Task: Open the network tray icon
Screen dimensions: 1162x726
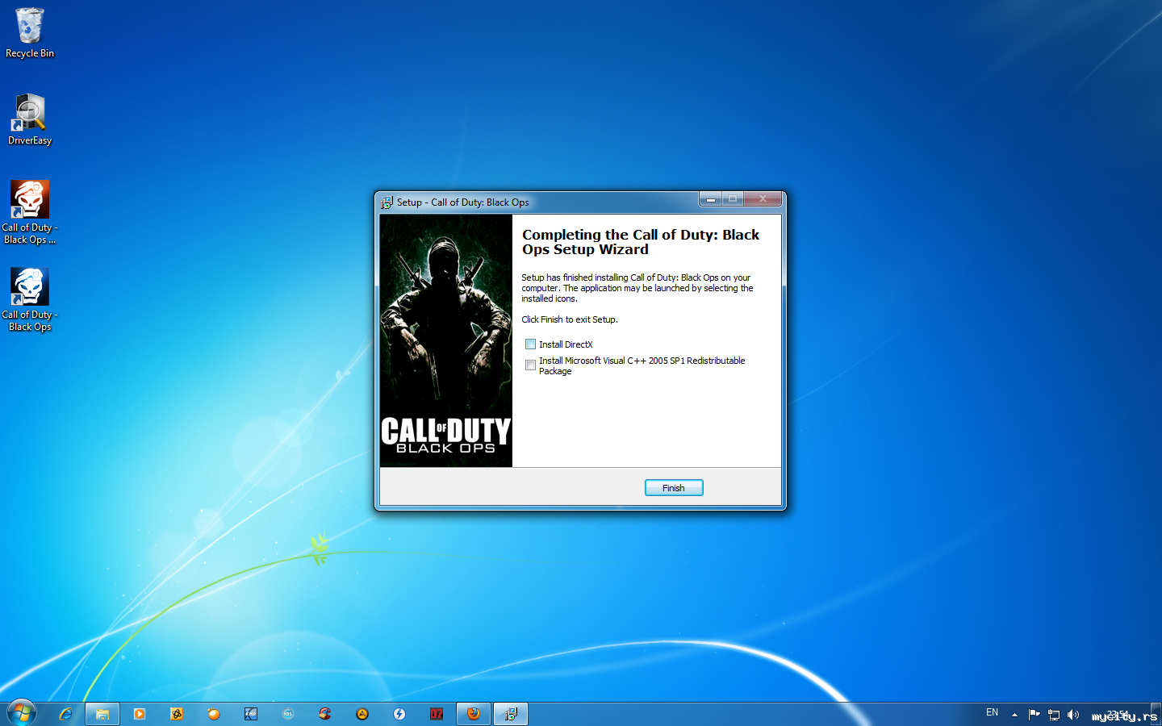Action: pos(1054,714)
